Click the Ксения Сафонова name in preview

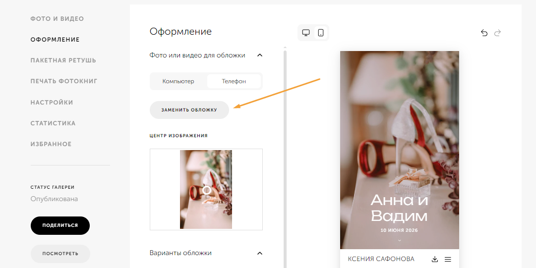(x=381, y=259)
